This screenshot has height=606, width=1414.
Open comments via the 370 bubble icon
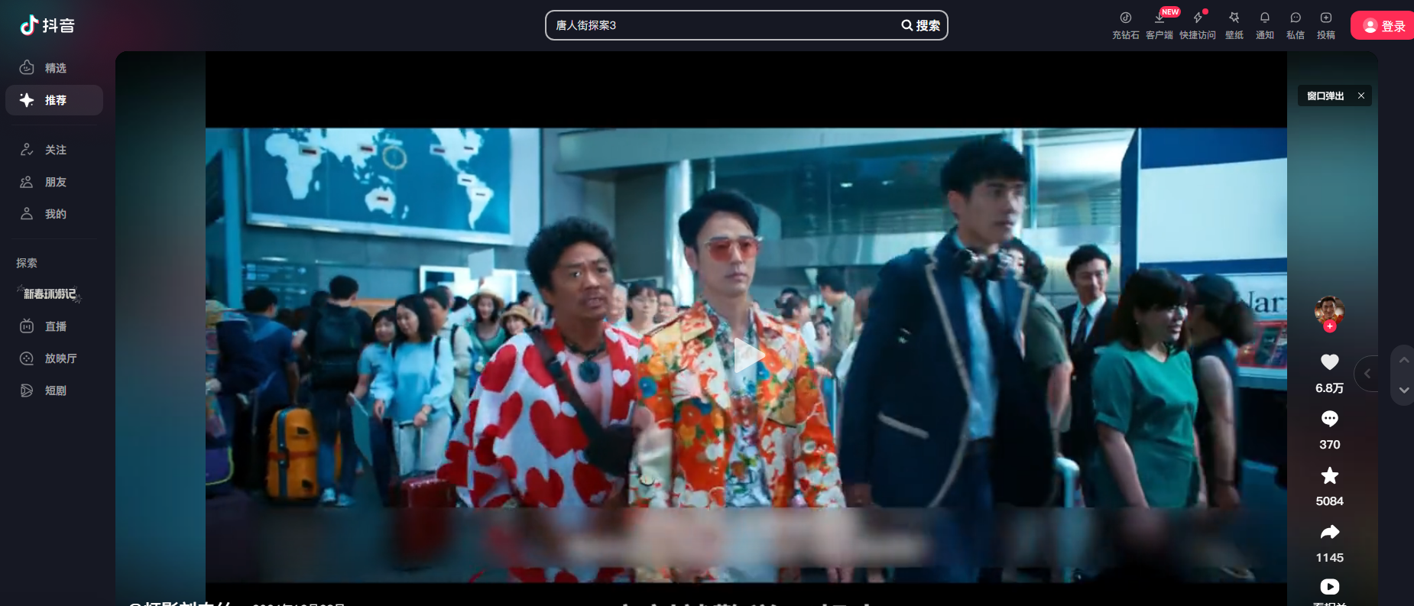(1330, 419)
